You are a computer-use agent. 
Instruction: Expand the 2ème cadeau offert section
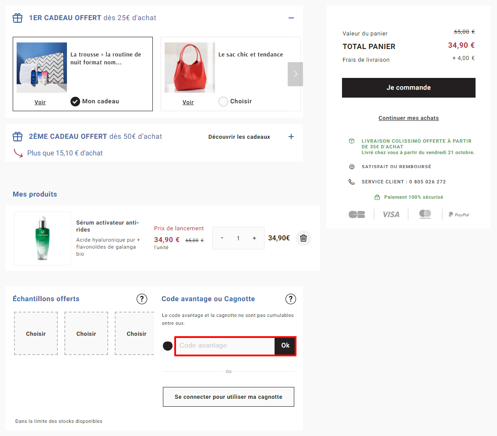click(x=291, y=137)
